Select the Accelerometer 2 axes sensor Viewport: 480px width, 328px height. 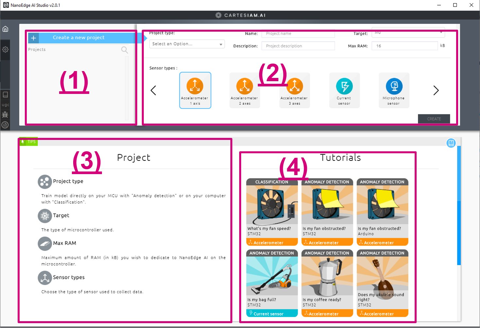[x=245, y=90]
